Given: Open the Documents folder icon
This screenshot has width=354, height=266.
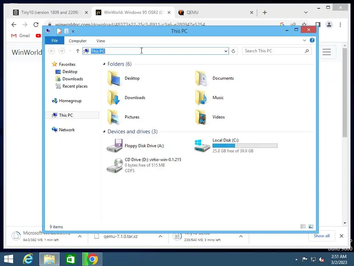Looking at the screenshot, I should (x=202, y=78).
